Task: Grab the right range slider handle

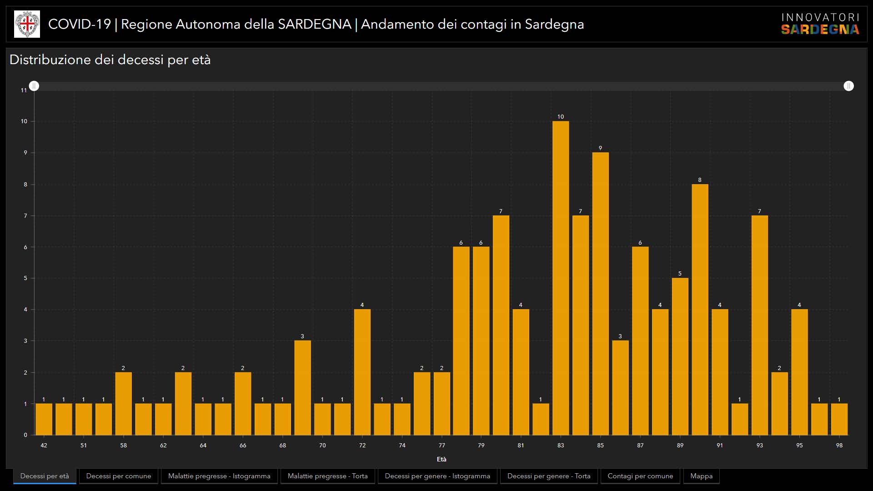Action: click(x=848, y=86)
